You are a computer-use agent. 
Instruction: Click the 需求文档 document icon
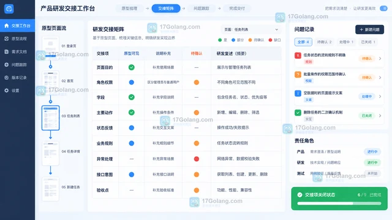7,51
